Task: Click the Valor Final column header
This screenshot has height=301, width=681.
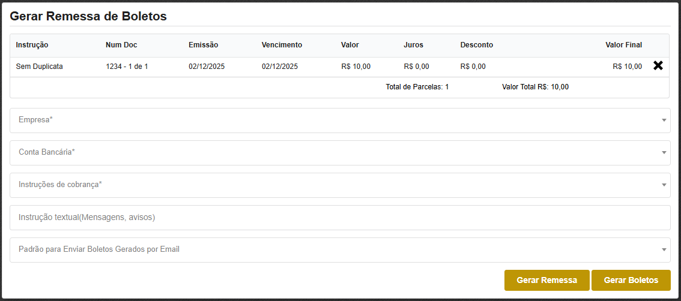Action: point(623,45)
